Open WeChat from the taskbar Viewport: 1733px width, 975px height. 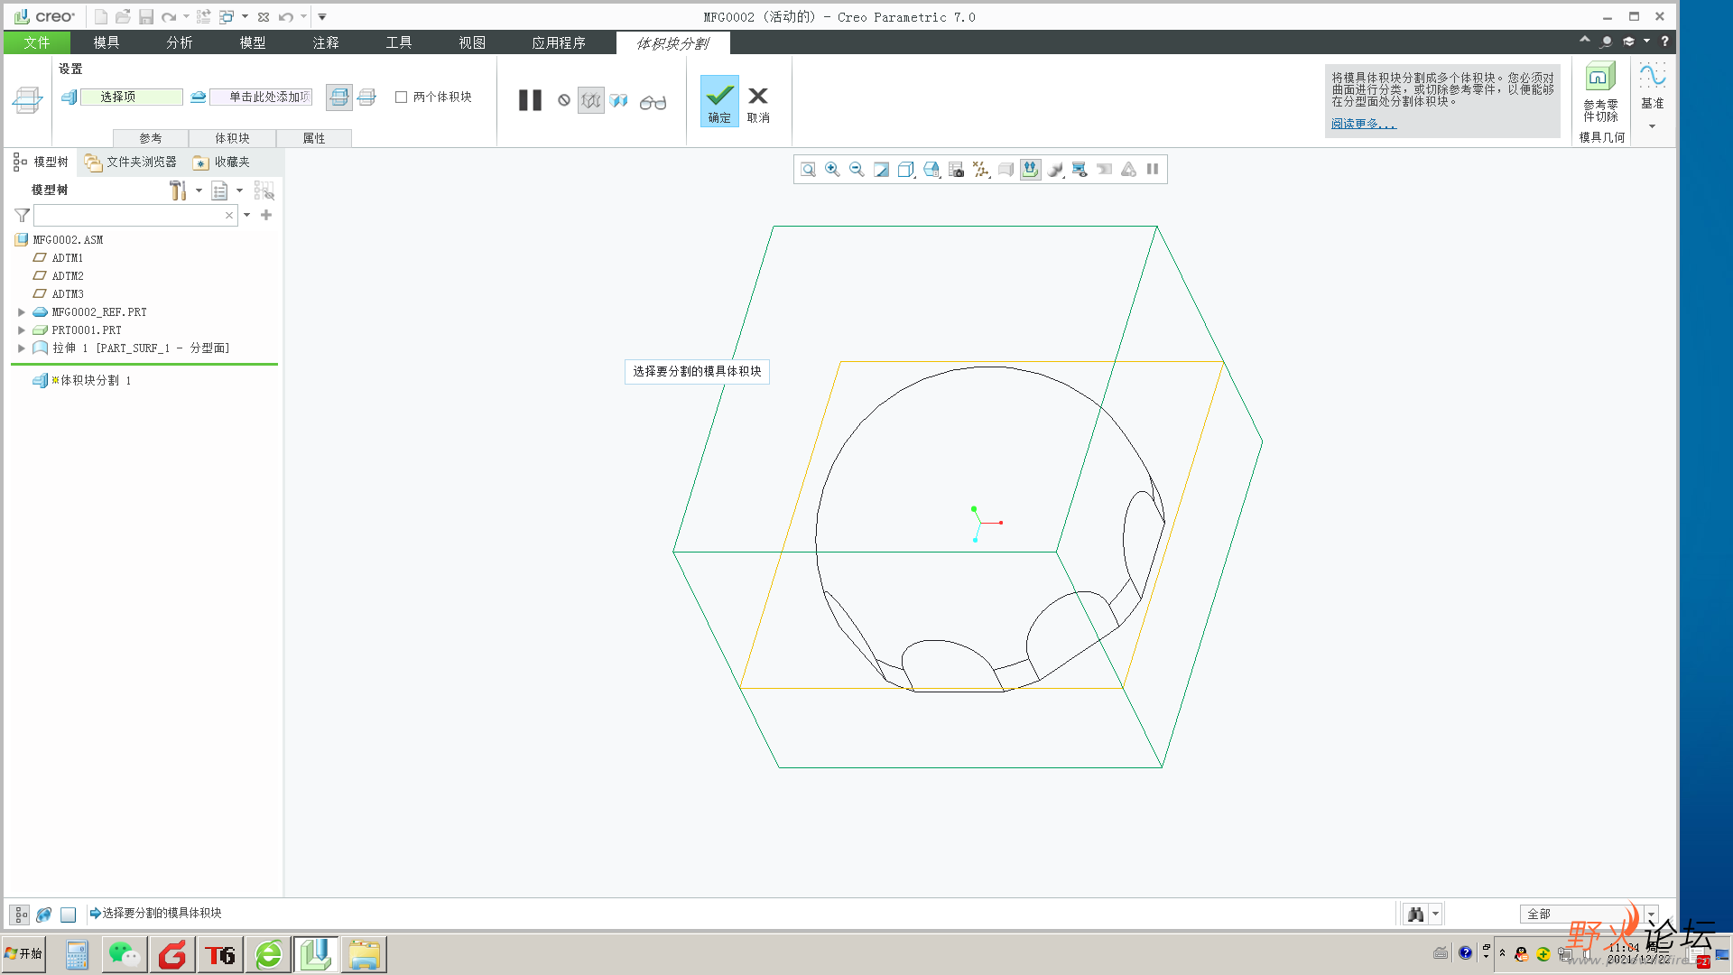coord(125,955)
